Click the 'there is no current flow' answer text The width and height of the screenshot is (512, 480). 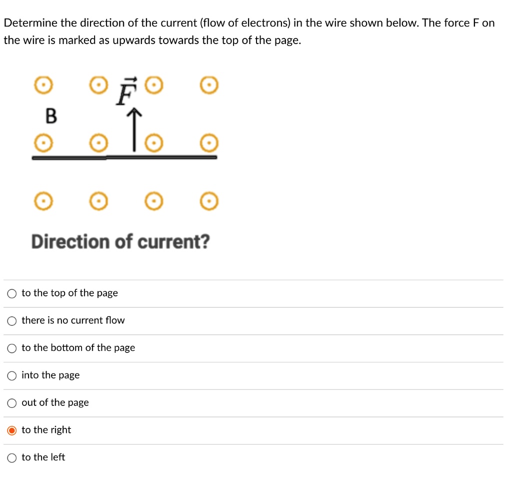(x=73, y=320)
